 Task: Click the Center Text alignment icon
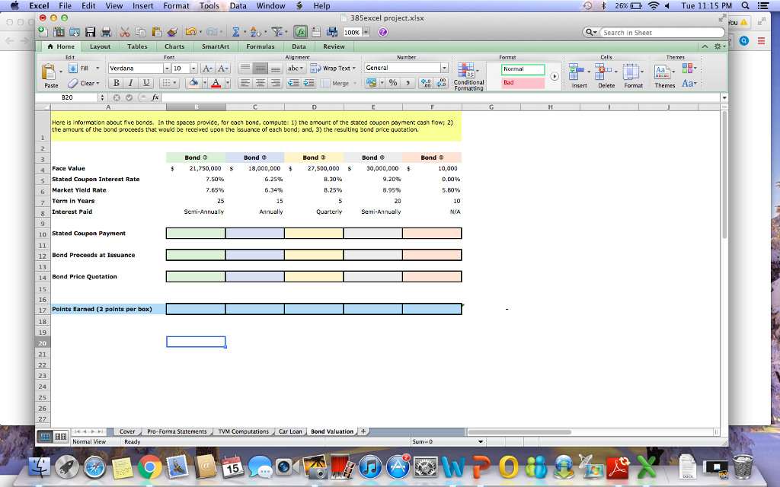point(261,83)
